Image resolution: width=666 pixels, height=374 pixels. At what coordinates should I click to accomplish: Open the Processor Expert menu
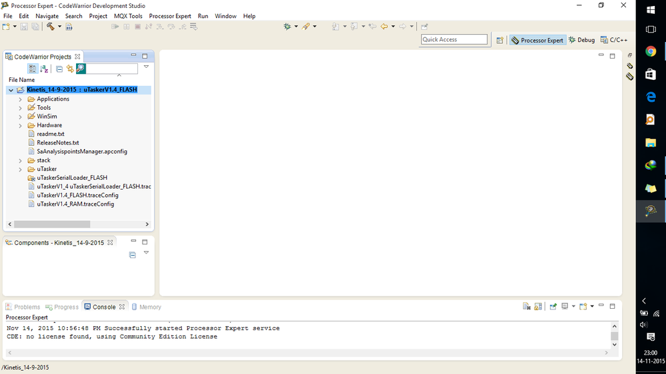[x=170, y=16]
